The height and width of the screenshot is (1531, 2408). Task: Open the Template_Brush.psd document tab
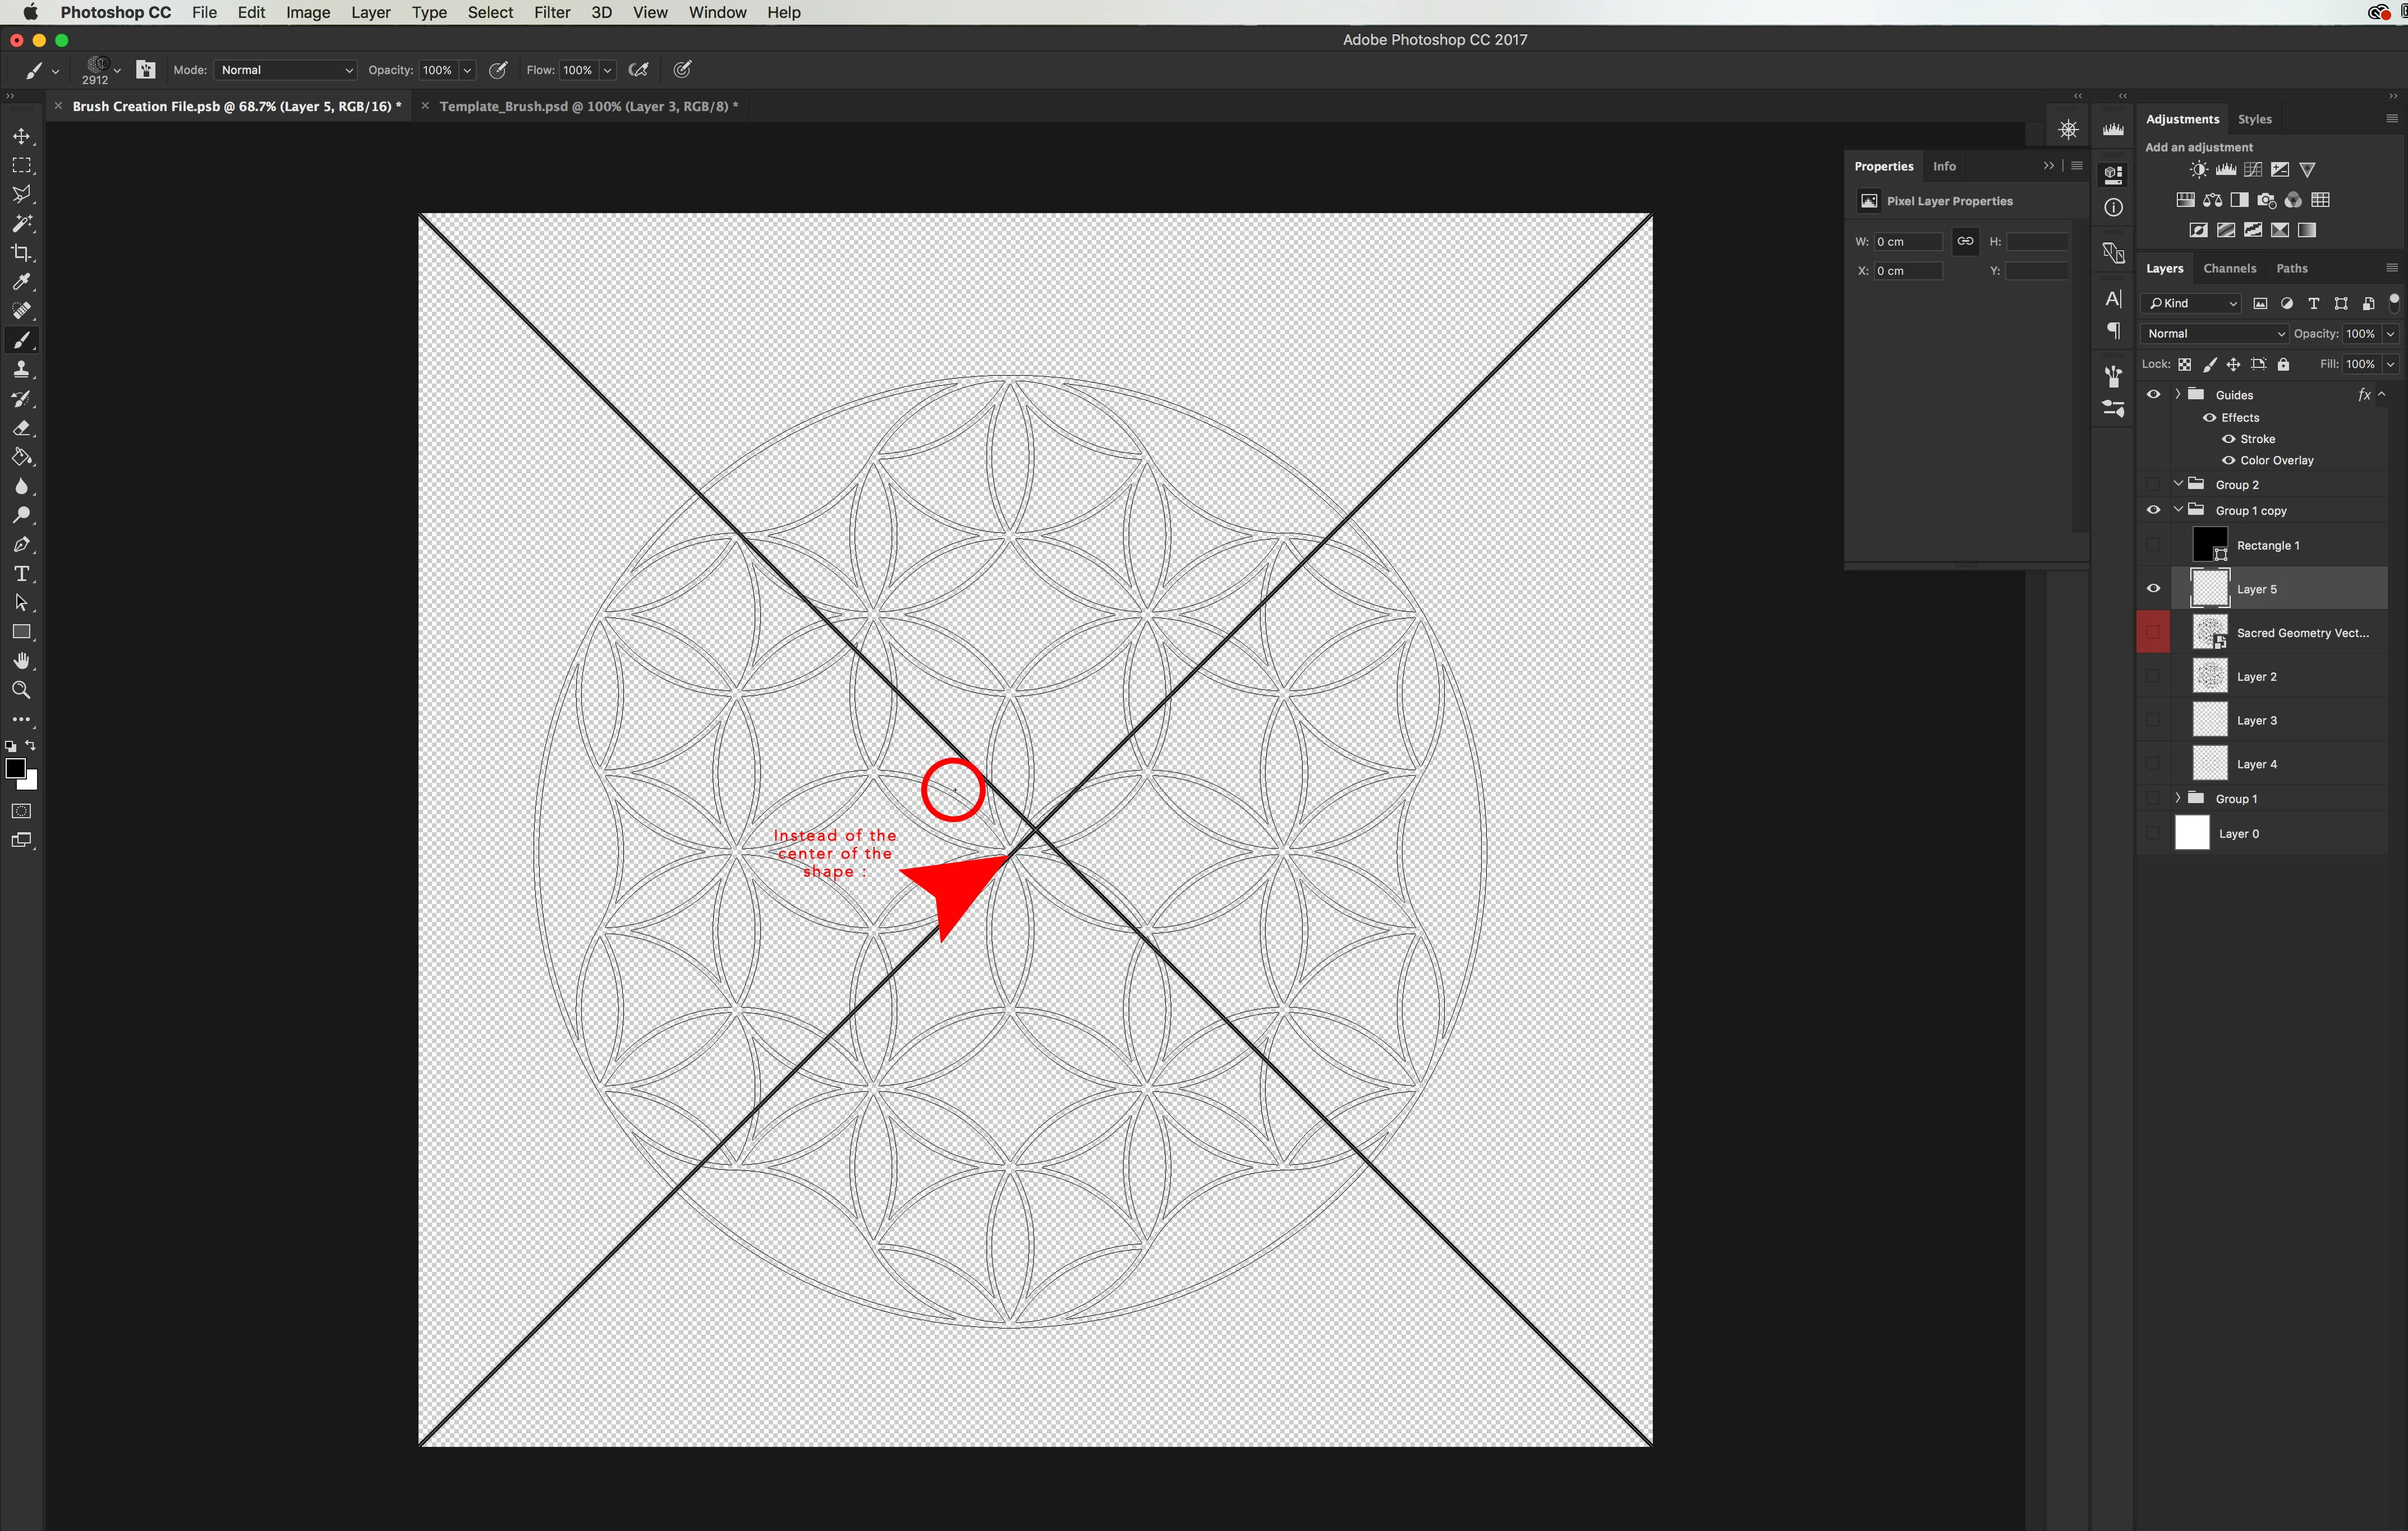587,106
